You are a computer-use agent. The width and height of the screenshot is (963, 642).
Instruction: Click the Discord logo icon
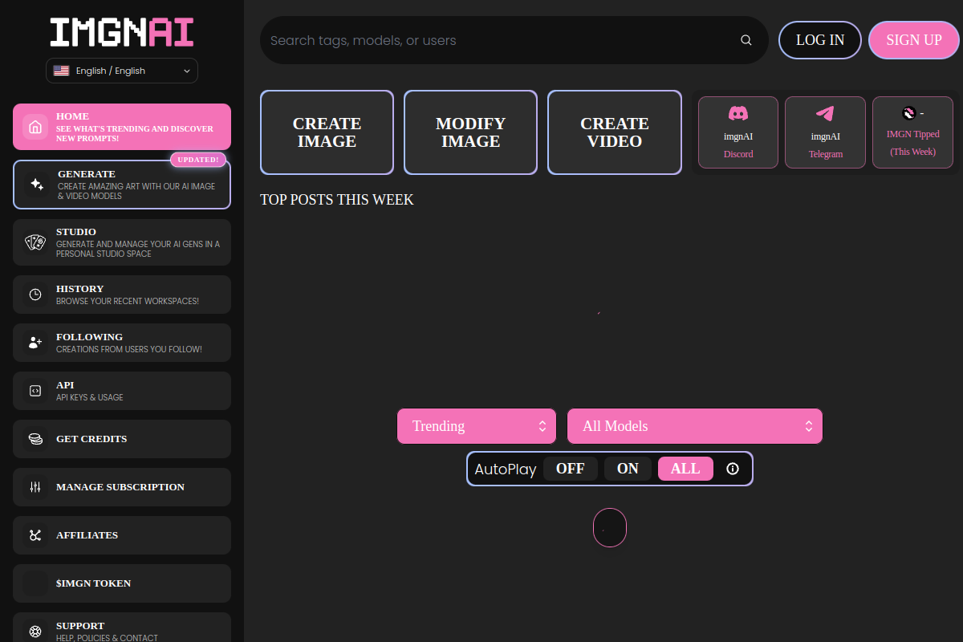coord(738,113)
